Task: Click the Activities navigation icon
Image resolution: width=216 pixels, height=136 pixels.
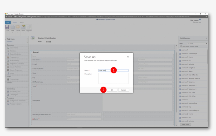Action: 8,51
